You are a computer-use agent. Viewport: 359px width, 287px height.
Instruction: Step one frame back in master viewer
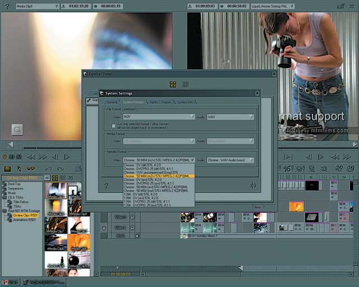[x=309, y=157]
